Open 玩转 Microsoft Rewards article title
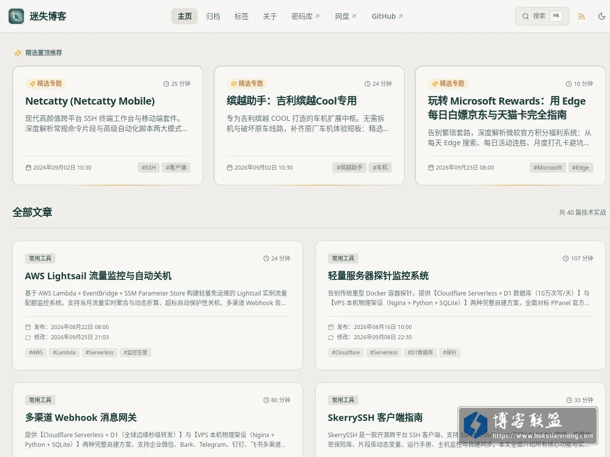610x457 pixels. (507, 108)
